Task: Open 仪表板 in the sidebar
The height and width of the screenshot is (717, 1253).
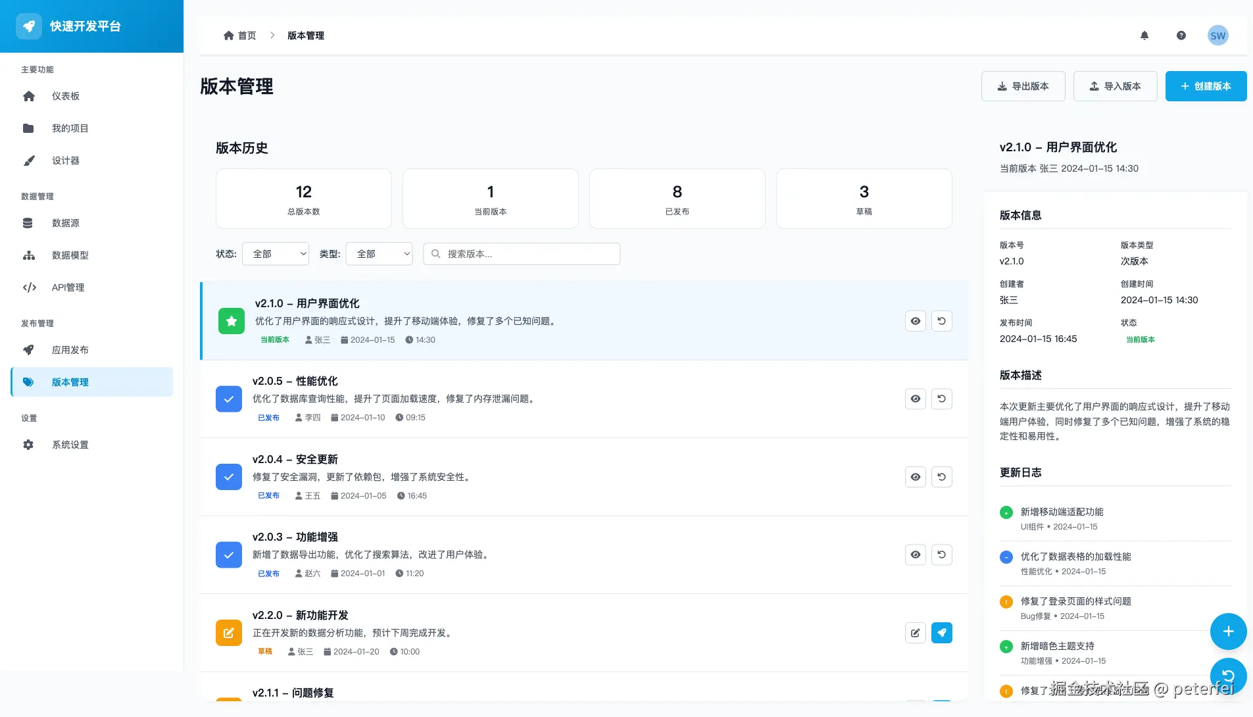Action: [x=92, y=96]
